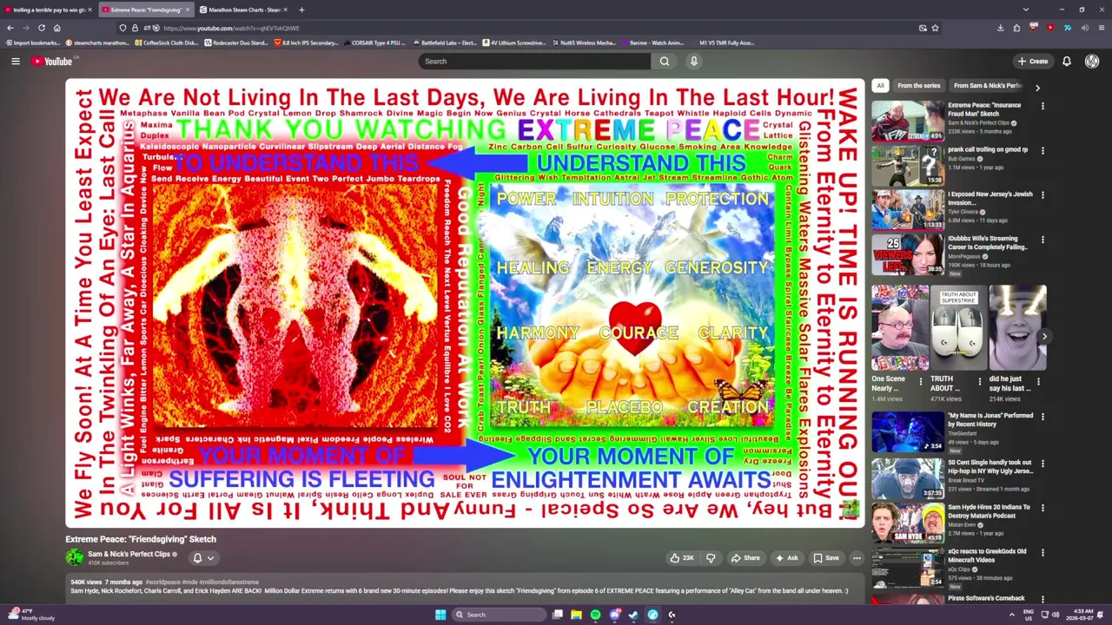The height and width of the screenshot is (625, 1112).
Task: Switch to Marathon Steam Charts browser tab
Action: tap(242, 10)
